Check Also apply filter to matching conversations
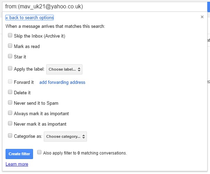The width and height of the screenshot is (210, 174). [x=39, y=152]
